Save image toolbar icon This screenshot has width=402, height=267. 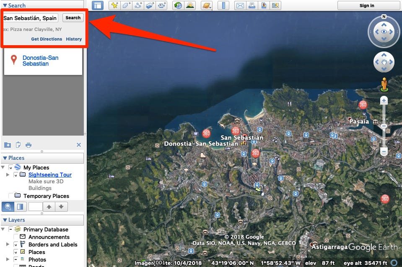pos(264,5)
